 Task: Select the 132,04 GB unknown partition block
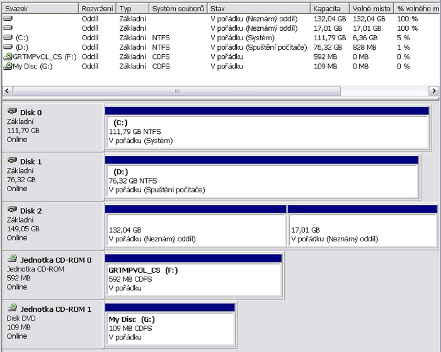195,230
